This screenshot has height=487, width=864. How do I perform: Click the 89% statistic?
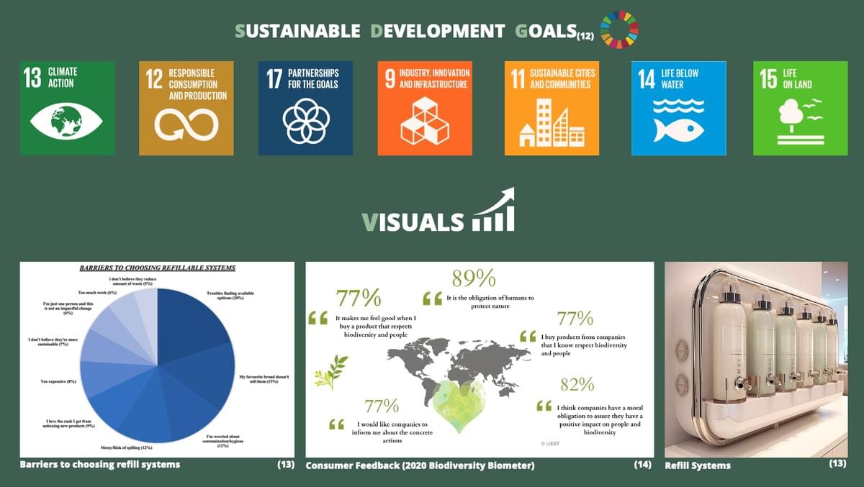pyautogui.click(x=474, y=278)
